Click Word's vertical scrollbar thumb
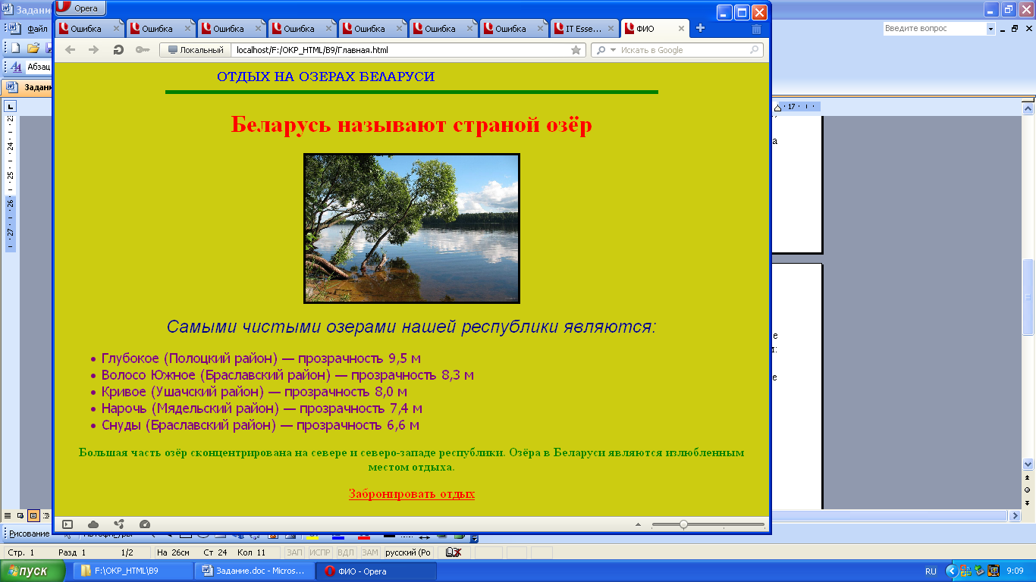This screenshot has width=1036, height=582. (x=1028, y=297)
